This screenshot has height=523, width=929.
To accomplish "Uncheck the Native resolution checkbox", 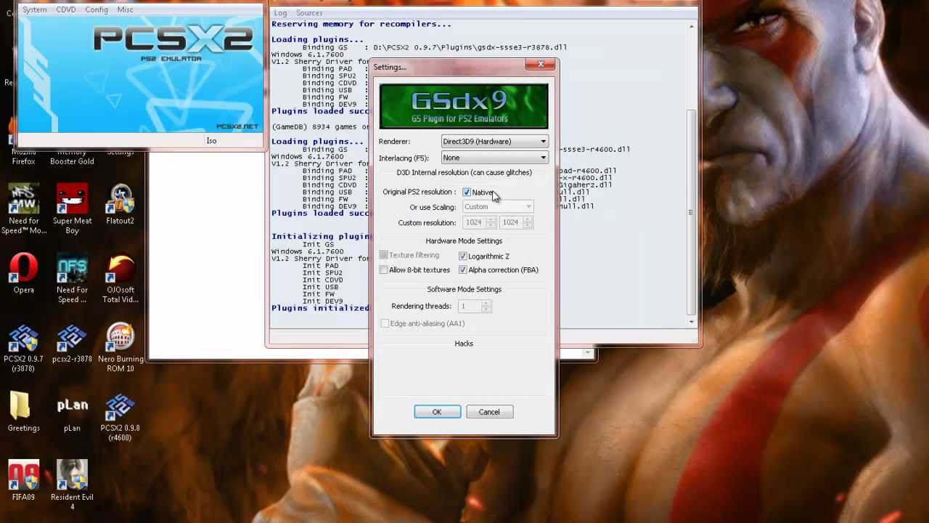I will pos(467,192).
